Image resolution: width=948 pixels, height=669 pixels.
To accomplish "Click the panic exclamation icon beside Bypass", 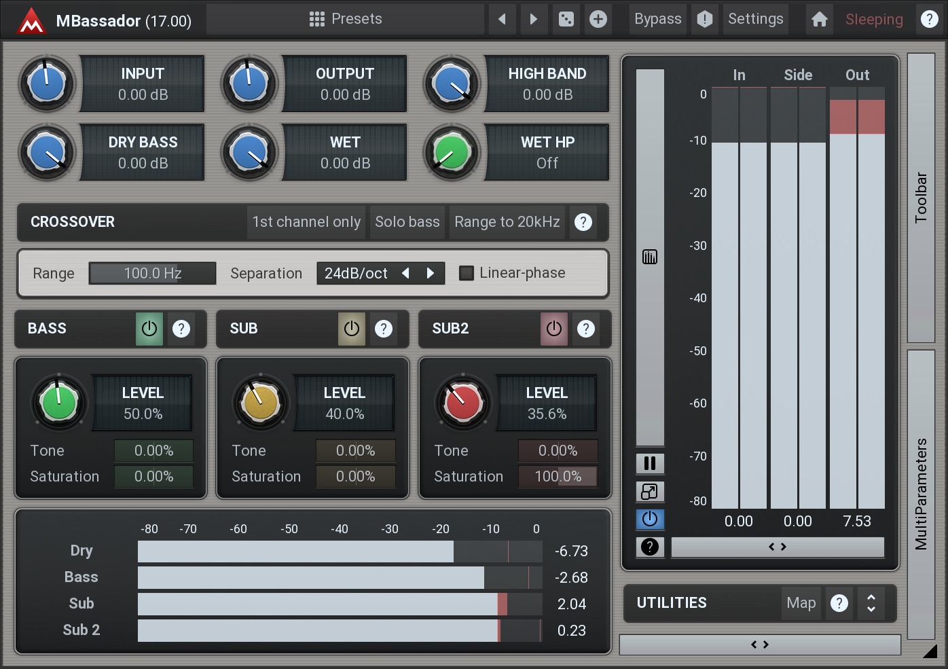I will [704, 19].
